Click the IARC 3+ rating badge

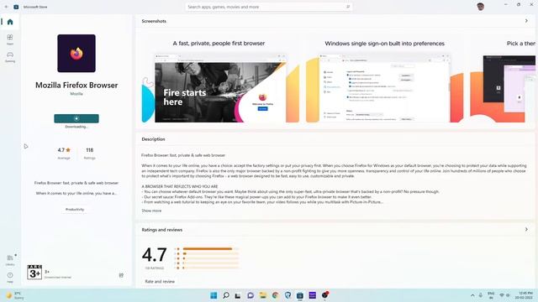[34, 272]
